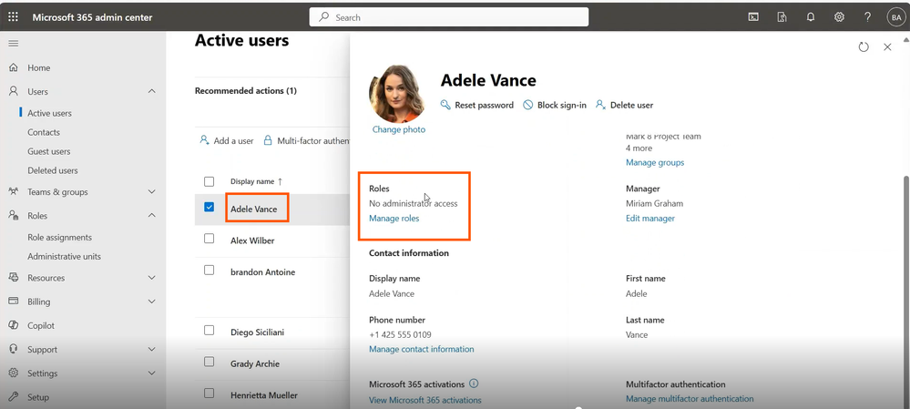This screenshot has width=910, height=409.
Task: Click the Add a user icon
Action: pyautogui.click(x=204, y=140)
